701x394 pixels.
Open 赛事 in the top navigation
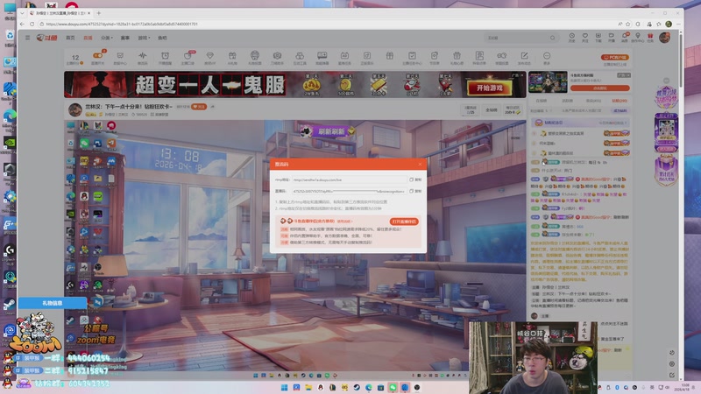tap(125, 38)
